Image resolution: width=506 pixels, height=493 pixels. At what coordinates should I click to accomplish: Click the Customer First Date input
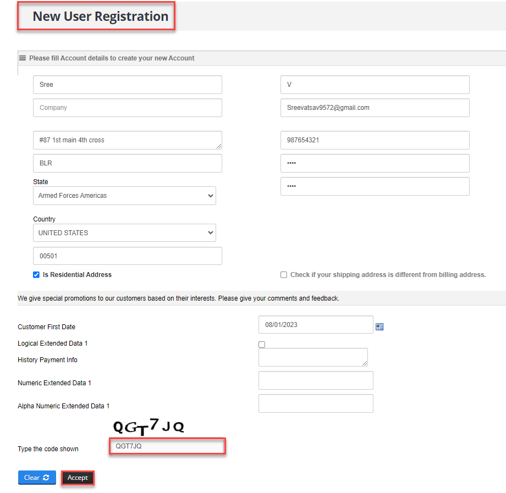click(316, 325)
